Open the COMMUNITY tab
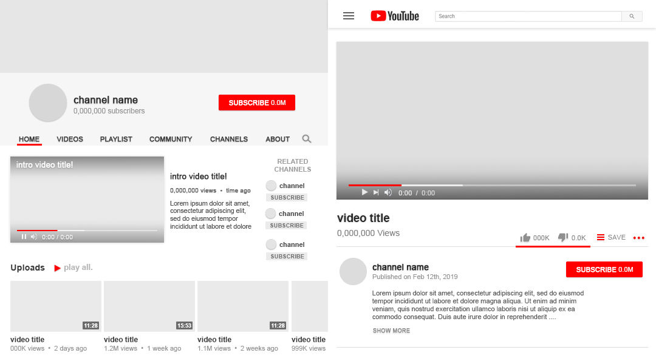The image size is (656, 364). (x=170, y=139)
